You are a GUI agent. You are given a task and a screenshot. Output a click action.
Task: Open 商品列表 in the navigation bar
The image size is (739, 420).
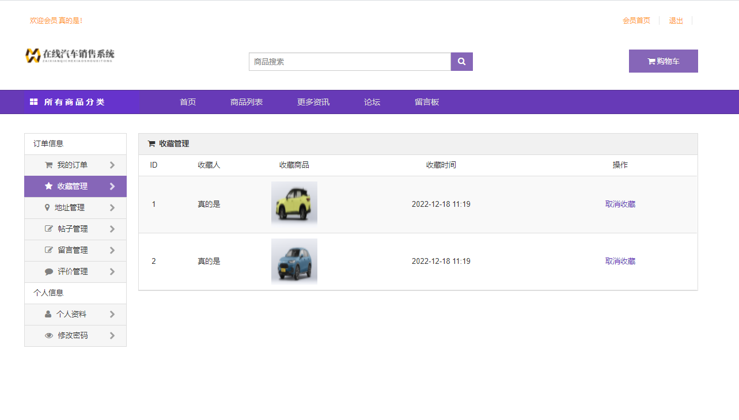click(247, 102)
